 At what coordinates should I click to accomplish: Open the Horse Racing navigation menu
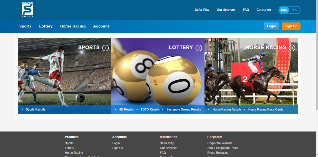[x=73, y=26]
